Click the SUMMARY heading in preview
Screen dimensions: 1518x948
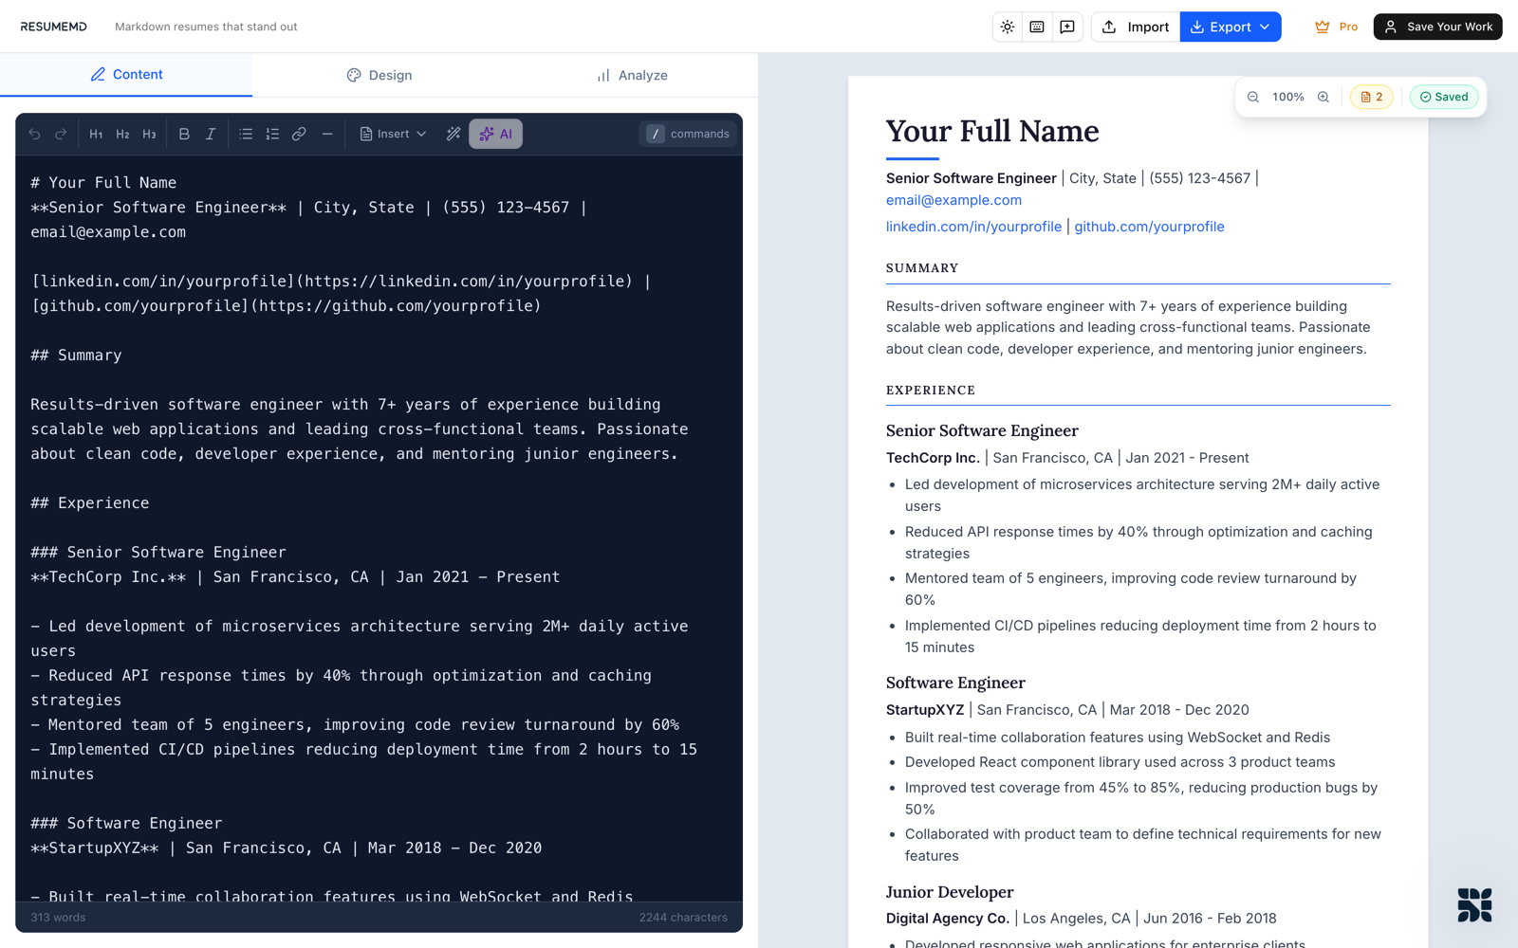[922, 268]
